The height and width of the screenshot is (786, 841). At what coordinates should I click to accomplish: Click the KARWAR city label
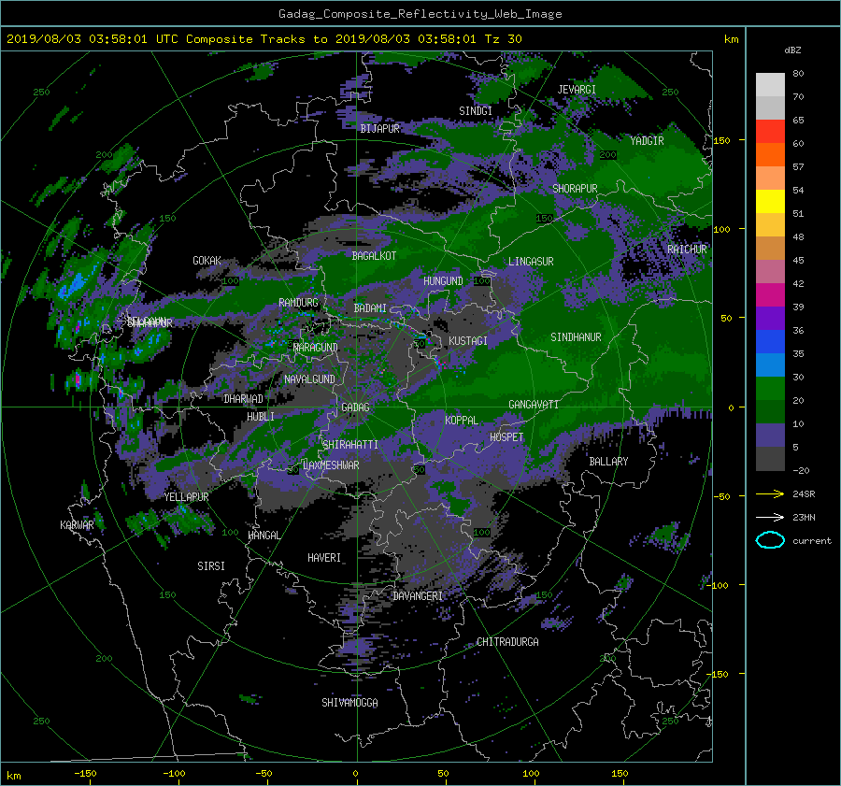[77, 524]
